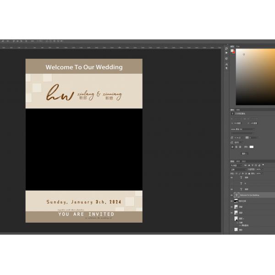Image resolution: width=275 pixels, height=275 pixels.
Task: Open the font family dropdown in Properties
Action: [x=241, y=129]
